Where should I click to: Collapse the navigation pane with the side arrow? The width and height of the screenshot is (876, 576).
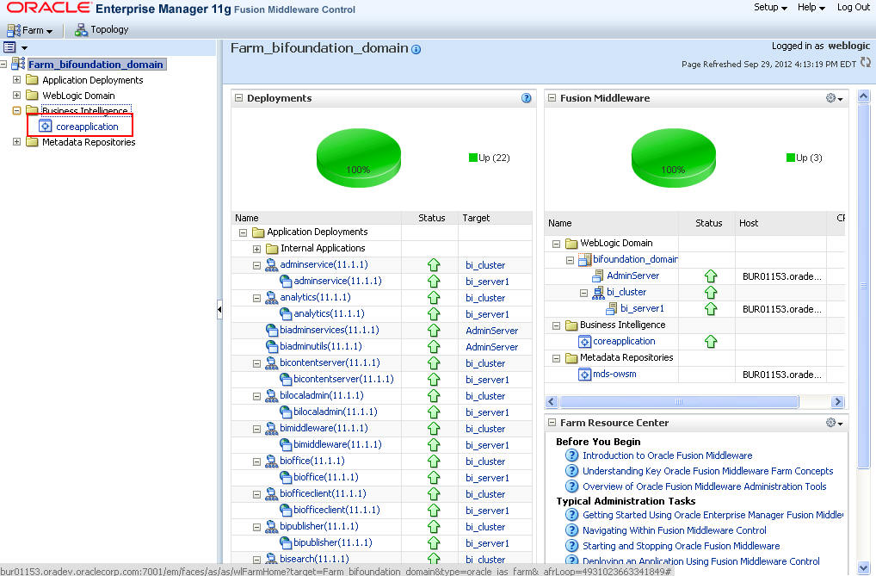point(219,307)
